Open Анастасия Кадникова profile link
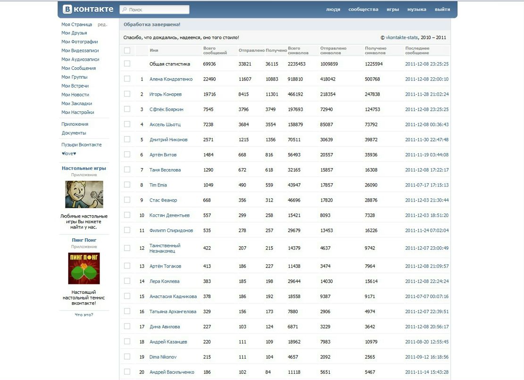 [173, 296]
